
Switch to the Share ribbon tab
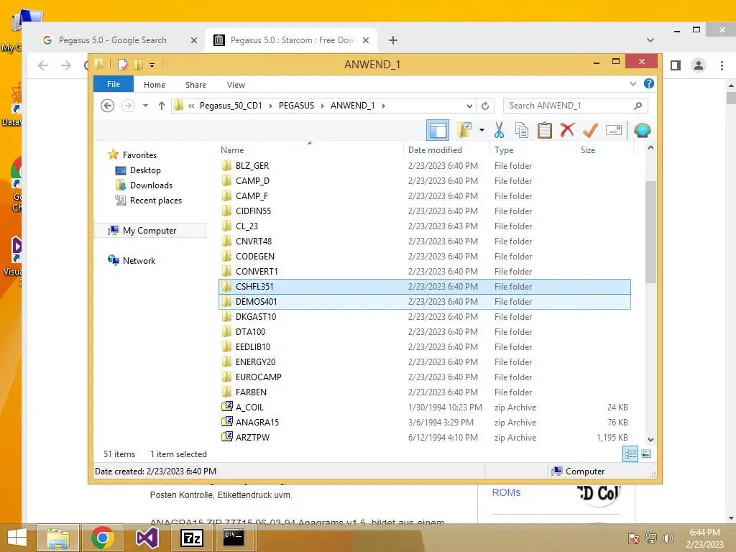195,85
